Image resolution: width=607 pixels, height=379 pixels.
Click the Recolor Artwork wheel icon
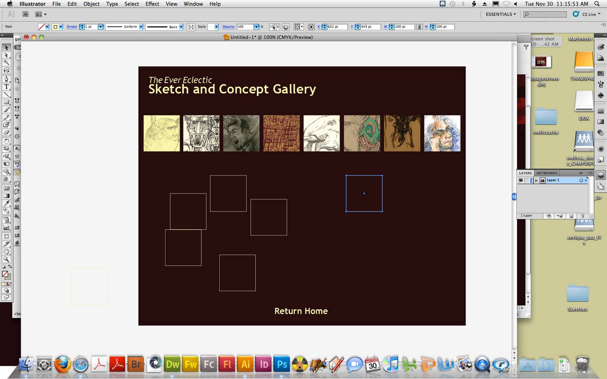coord(286,27)
